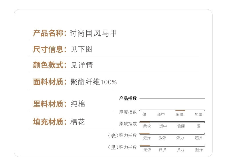Click the 棉花 filling material value

pyautogui.click(x=78, y=122)
